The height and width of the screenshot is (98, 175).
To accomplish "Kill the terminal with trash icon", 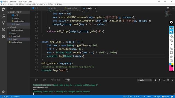I will click(x=159, y=80).
